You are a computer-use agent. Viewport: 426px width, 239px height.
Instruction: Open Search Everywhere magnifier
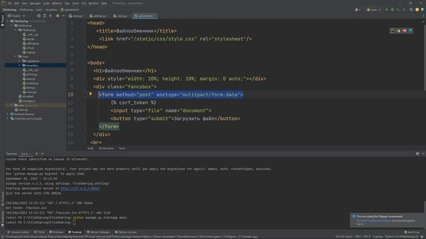coord(411,9)
